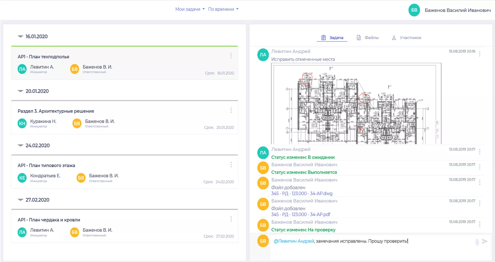Open three-dot menu on 'Исправить отмеченные места' message
Viewport: 495px width, 262px height.
pos(480,53)
